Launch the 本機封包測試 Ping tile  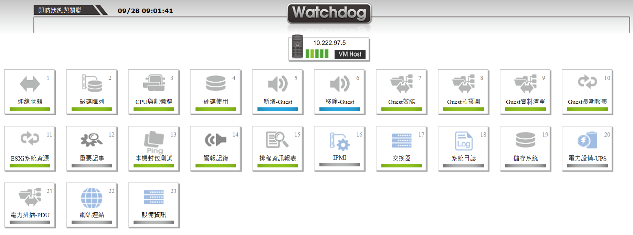tap(154, 149)
